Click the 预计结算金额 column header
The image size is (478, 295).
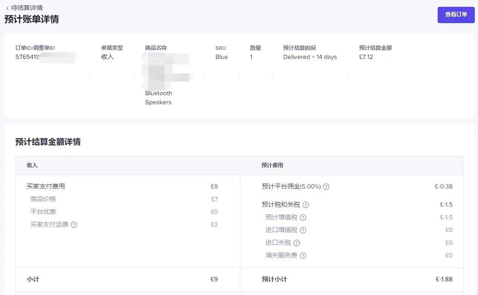375,48
